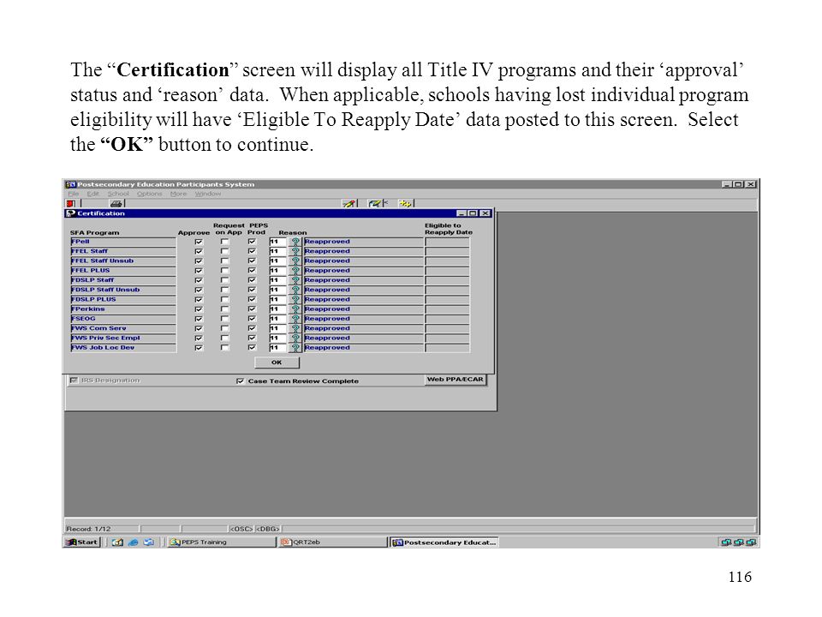Open reason lookup for FPell row
The height and width of the screenshot is (617, 822).
pos(295,242)
